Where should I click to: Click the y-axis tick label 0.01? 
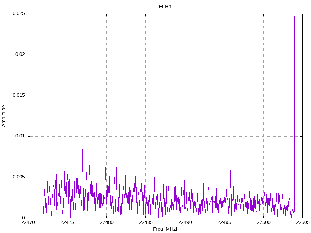coord(20,136)
